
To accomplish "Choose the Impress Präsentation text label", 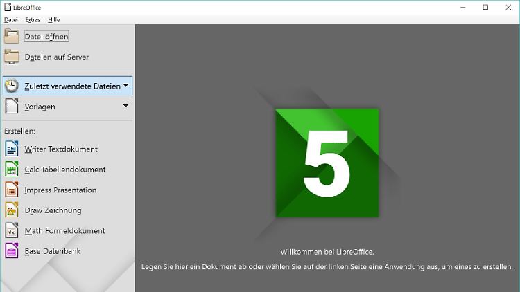I will point(60,190).
